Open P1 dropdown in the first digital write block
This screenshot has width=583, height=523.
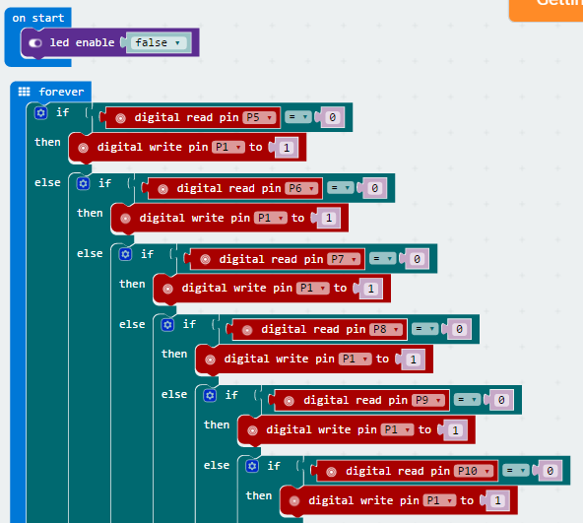[228, 148]
